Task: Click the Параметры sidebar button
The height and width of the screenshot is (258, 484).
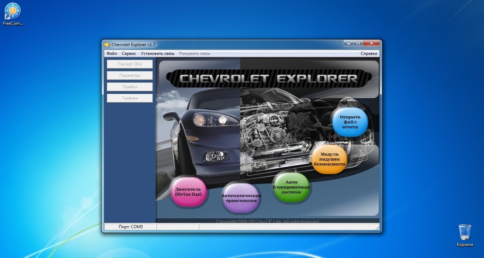Action: pyautogui.click(x=130, y=75)
